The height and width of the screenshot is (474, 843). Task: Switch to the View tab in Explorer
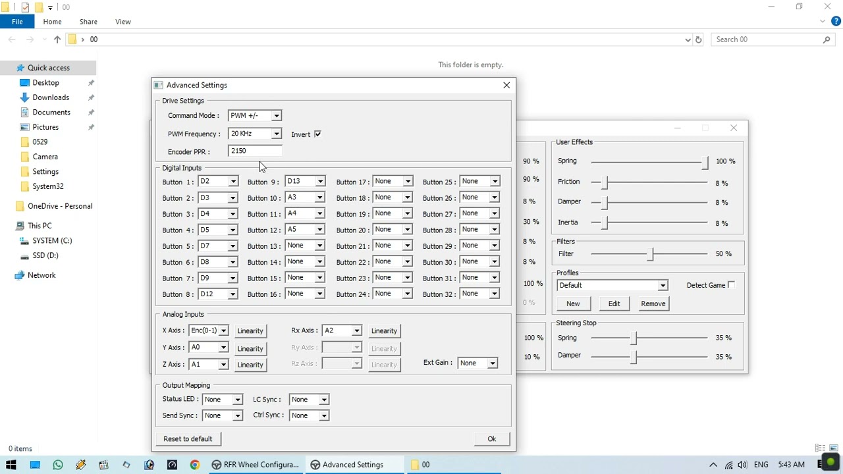122,21
